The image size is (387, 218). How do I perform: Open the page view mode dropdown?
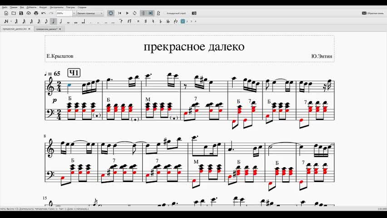[90, 13]
